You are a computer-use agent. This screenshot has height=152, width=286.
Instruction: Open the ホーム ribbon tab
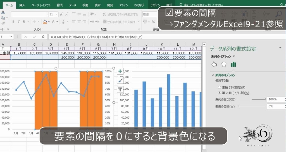point(9,5)
